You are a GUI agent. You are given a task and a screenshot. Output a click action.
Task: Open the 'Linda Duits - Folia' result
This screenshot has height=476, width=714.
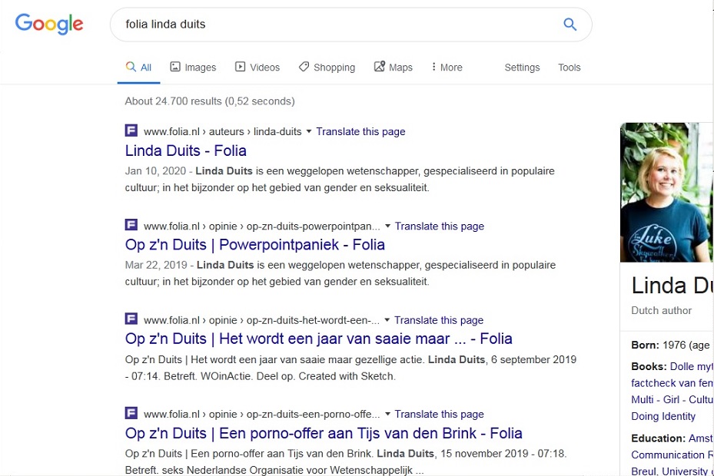[186, 150]
